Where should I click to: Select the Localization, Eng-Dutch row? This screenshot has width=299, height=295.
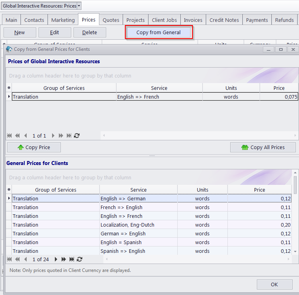pos(151,225)
